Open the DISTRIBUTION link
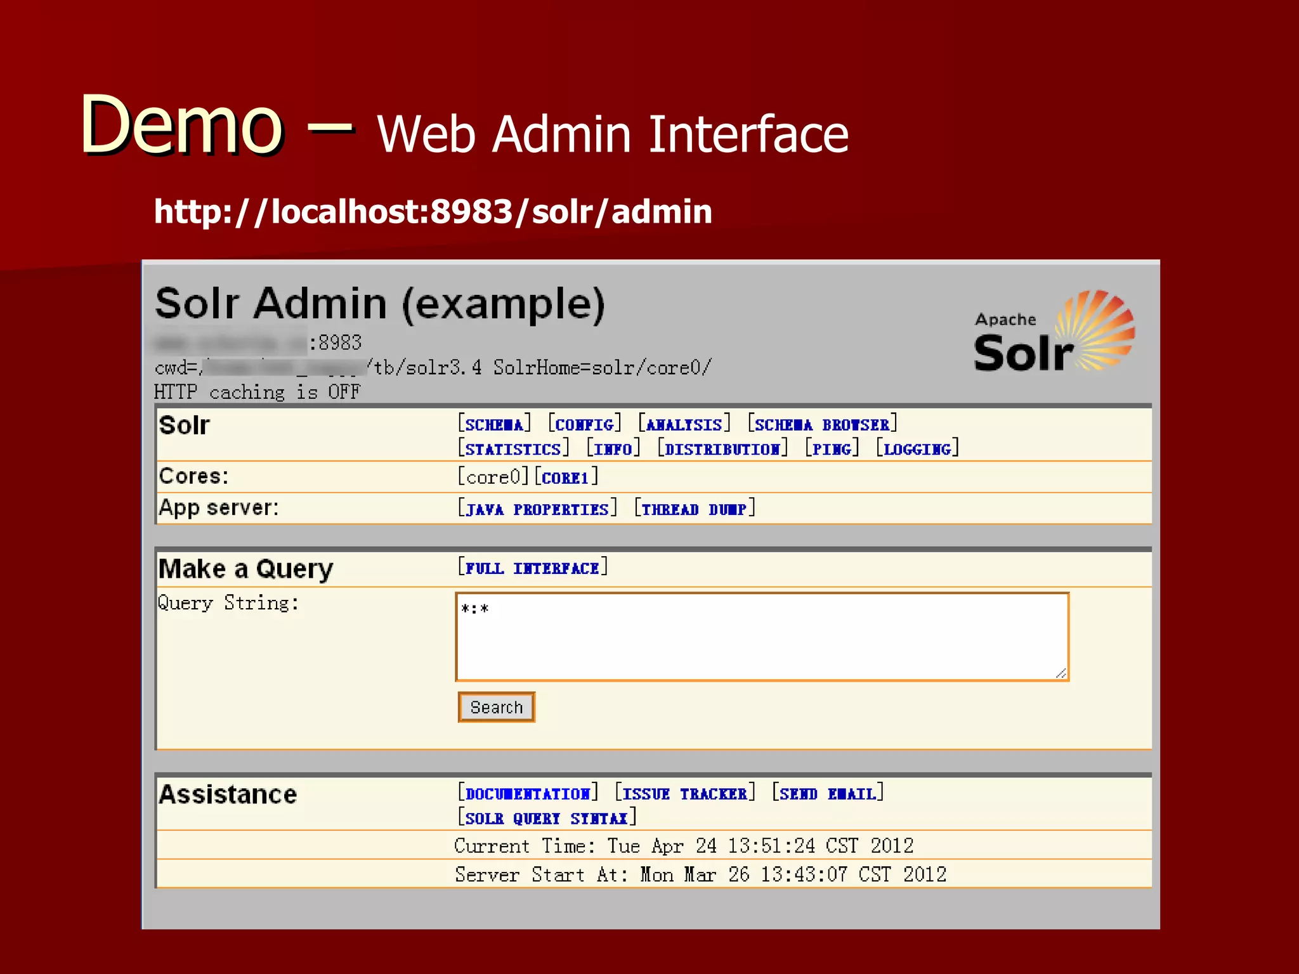This screenshot has height=974, width=1299. pyautogui.click(x=722, y=449)
